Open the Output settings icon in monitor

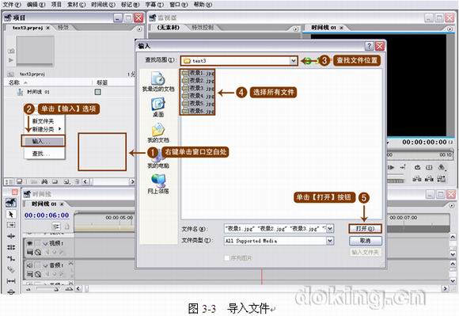point(442,167)
